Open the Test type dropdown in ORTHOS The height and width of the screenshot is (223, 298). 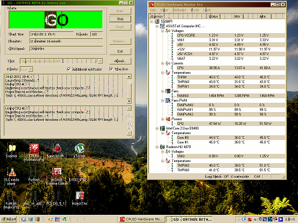[x=100, y=61]
